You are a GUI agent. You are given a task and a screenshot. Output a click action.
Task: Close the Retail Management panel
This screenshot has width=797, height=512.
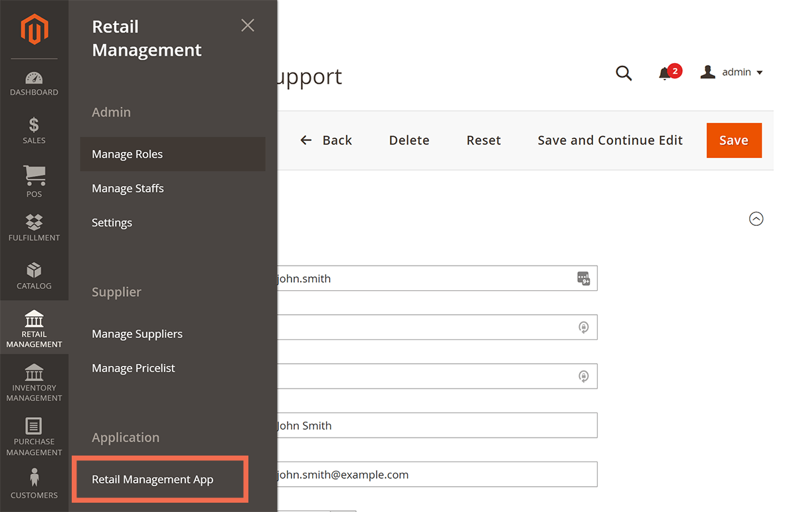(247, 25)
